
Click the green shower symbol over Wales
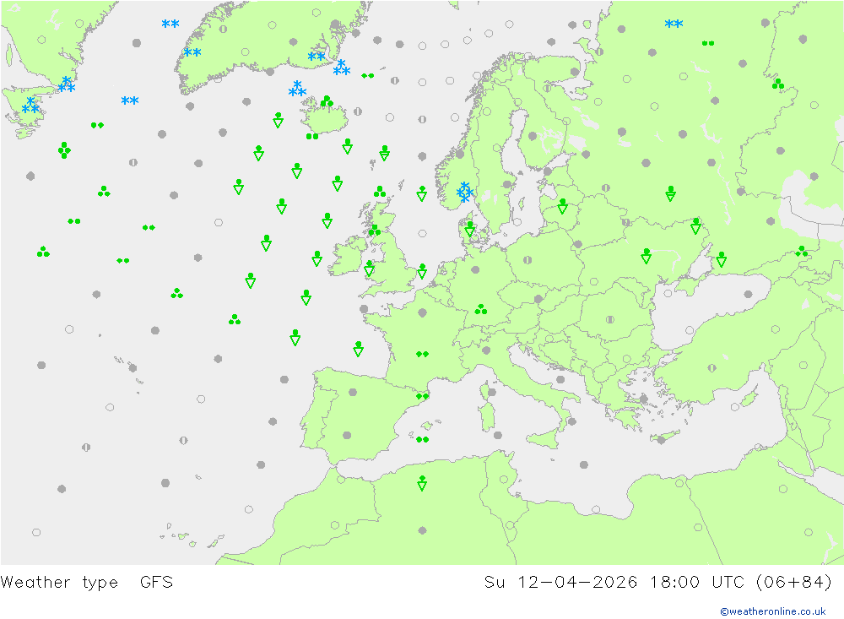(x=370, y=269)
